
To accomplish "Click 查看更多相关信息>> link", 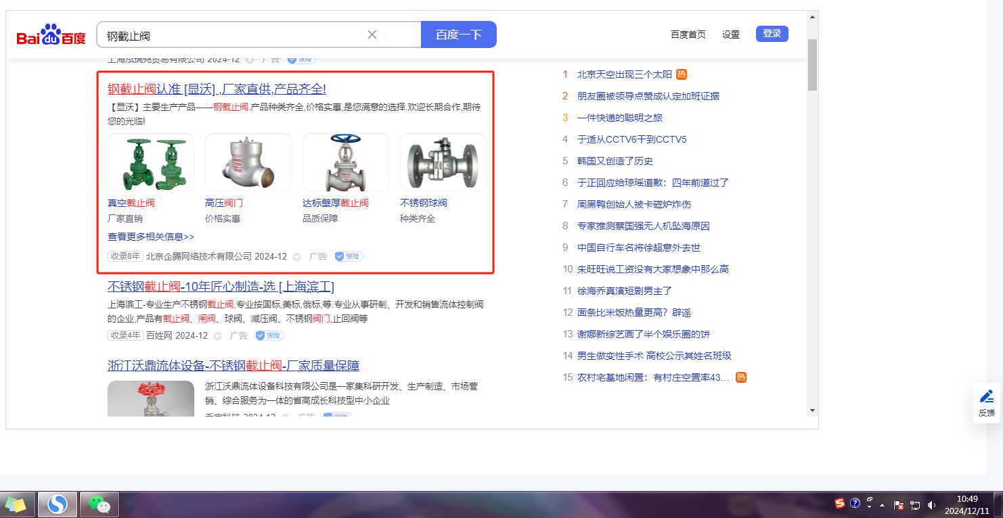I will [x=151, y=237].
